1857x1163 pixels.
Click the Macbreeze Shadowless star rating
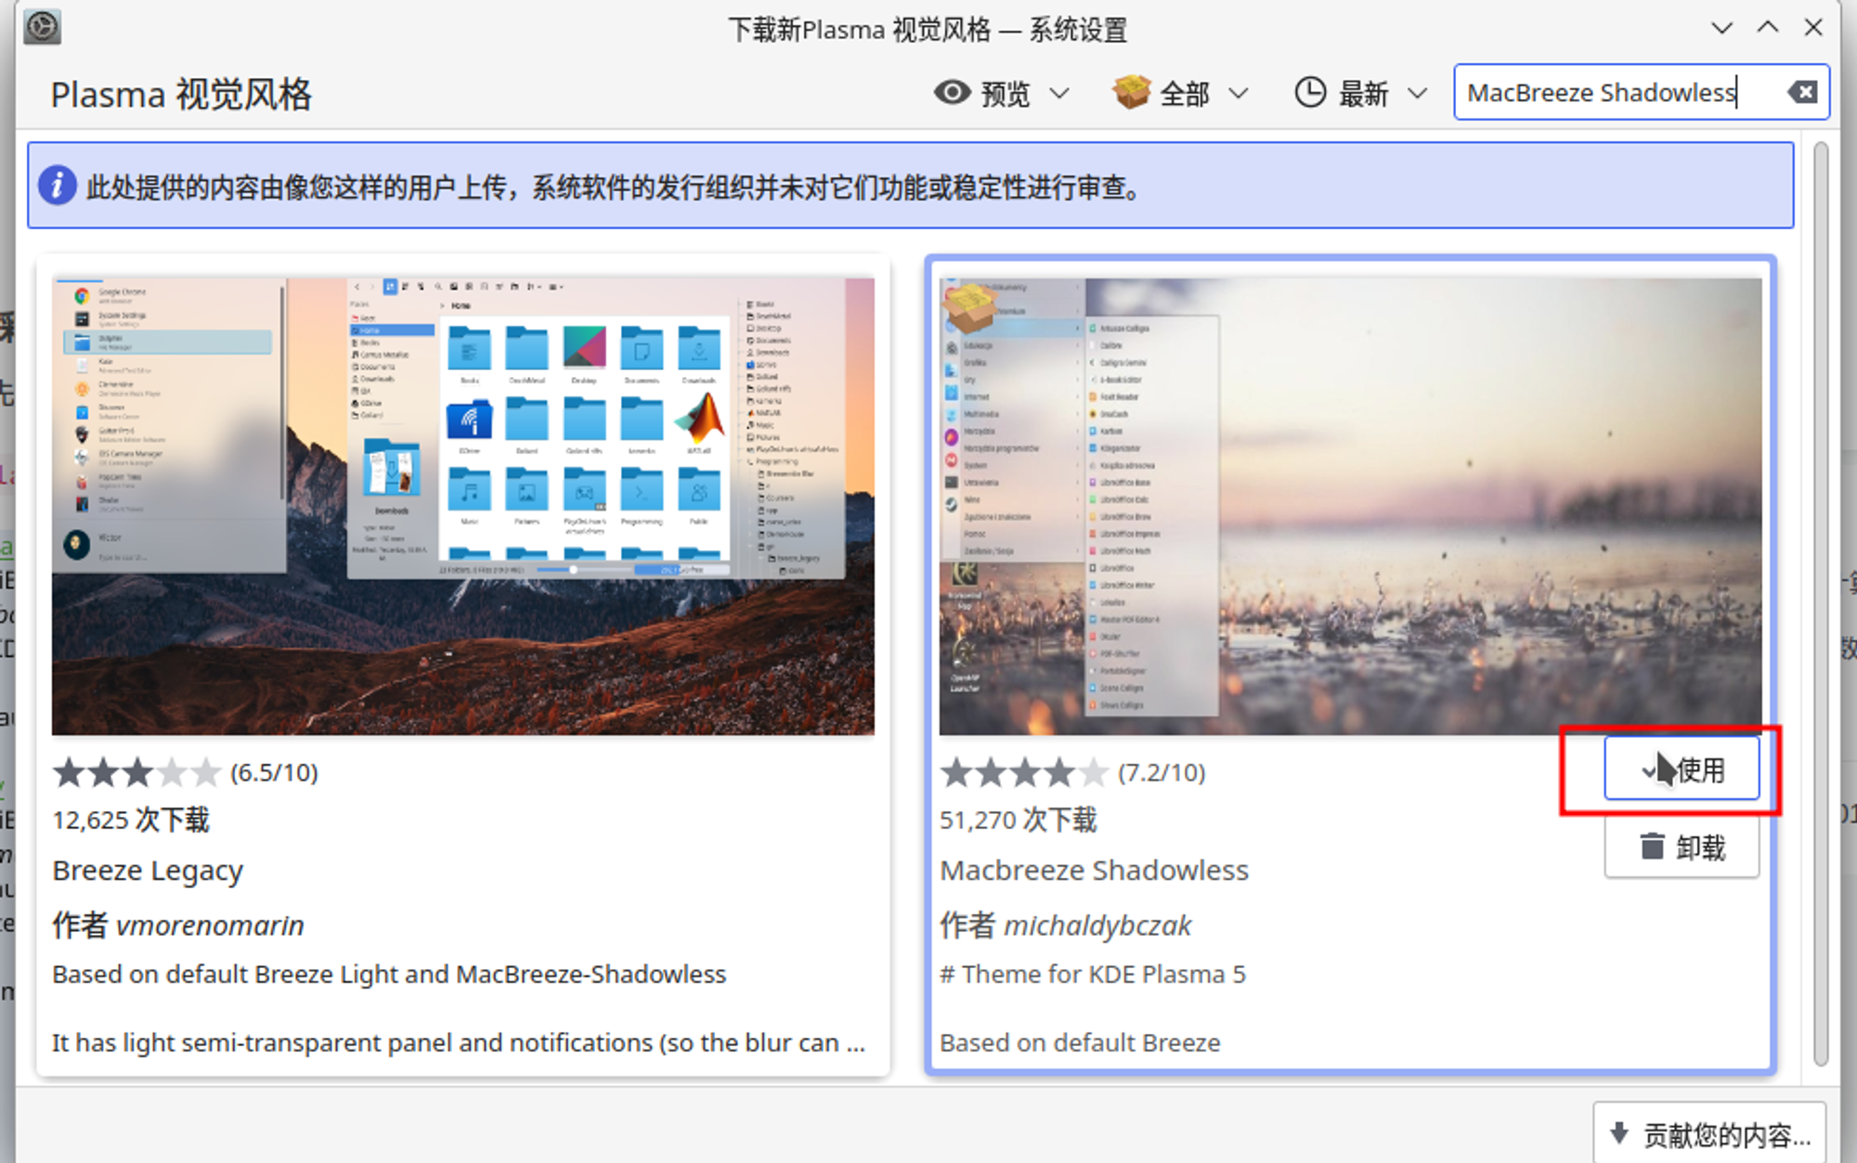pos(1024,772)
